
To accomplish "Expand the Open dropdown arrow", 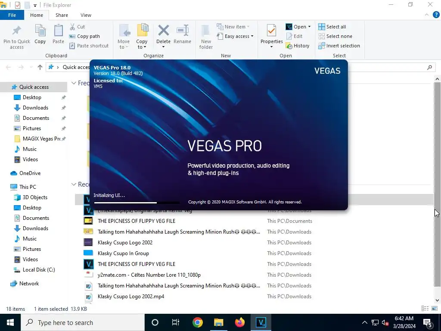I will point(309,27).
